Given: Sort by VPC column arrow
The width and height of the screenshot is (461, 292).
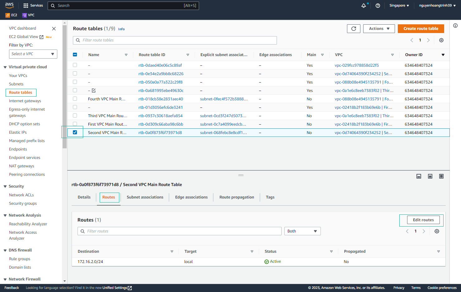Looking at the screenshot, I should click(392, 55).
